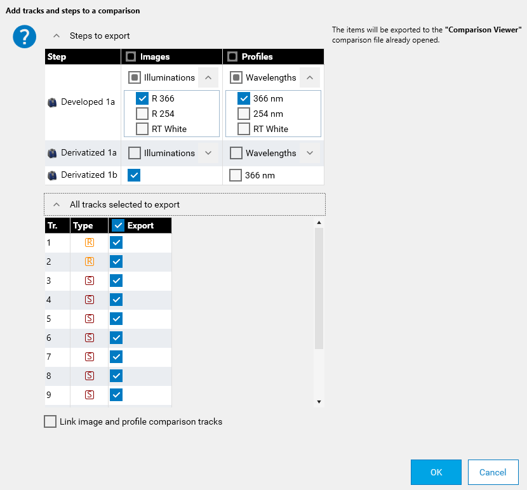Expand the Derivatized 1a Wavelengths list

pyautogui.click(x=310, y=153)
